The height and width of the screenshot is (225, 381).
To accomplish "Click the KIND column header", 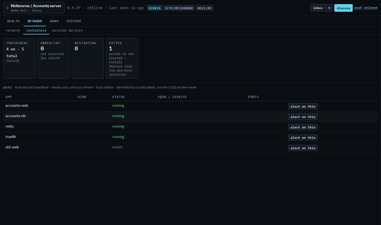I will 82,97.
